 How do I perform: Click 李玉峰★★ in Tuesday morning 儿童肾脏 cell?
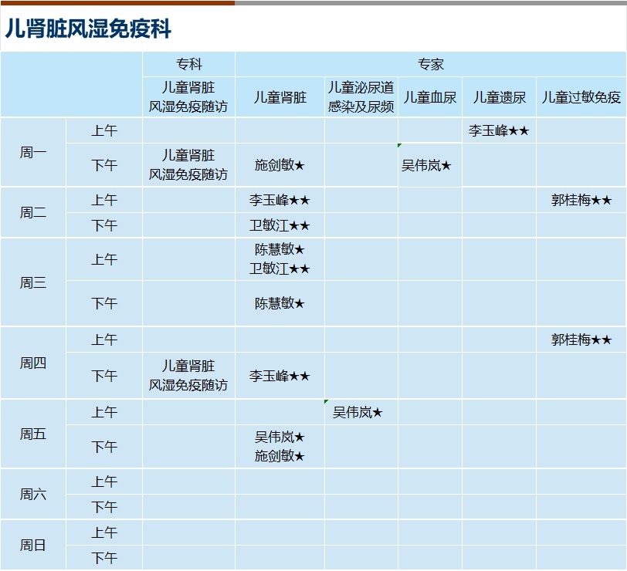[280, 200]
